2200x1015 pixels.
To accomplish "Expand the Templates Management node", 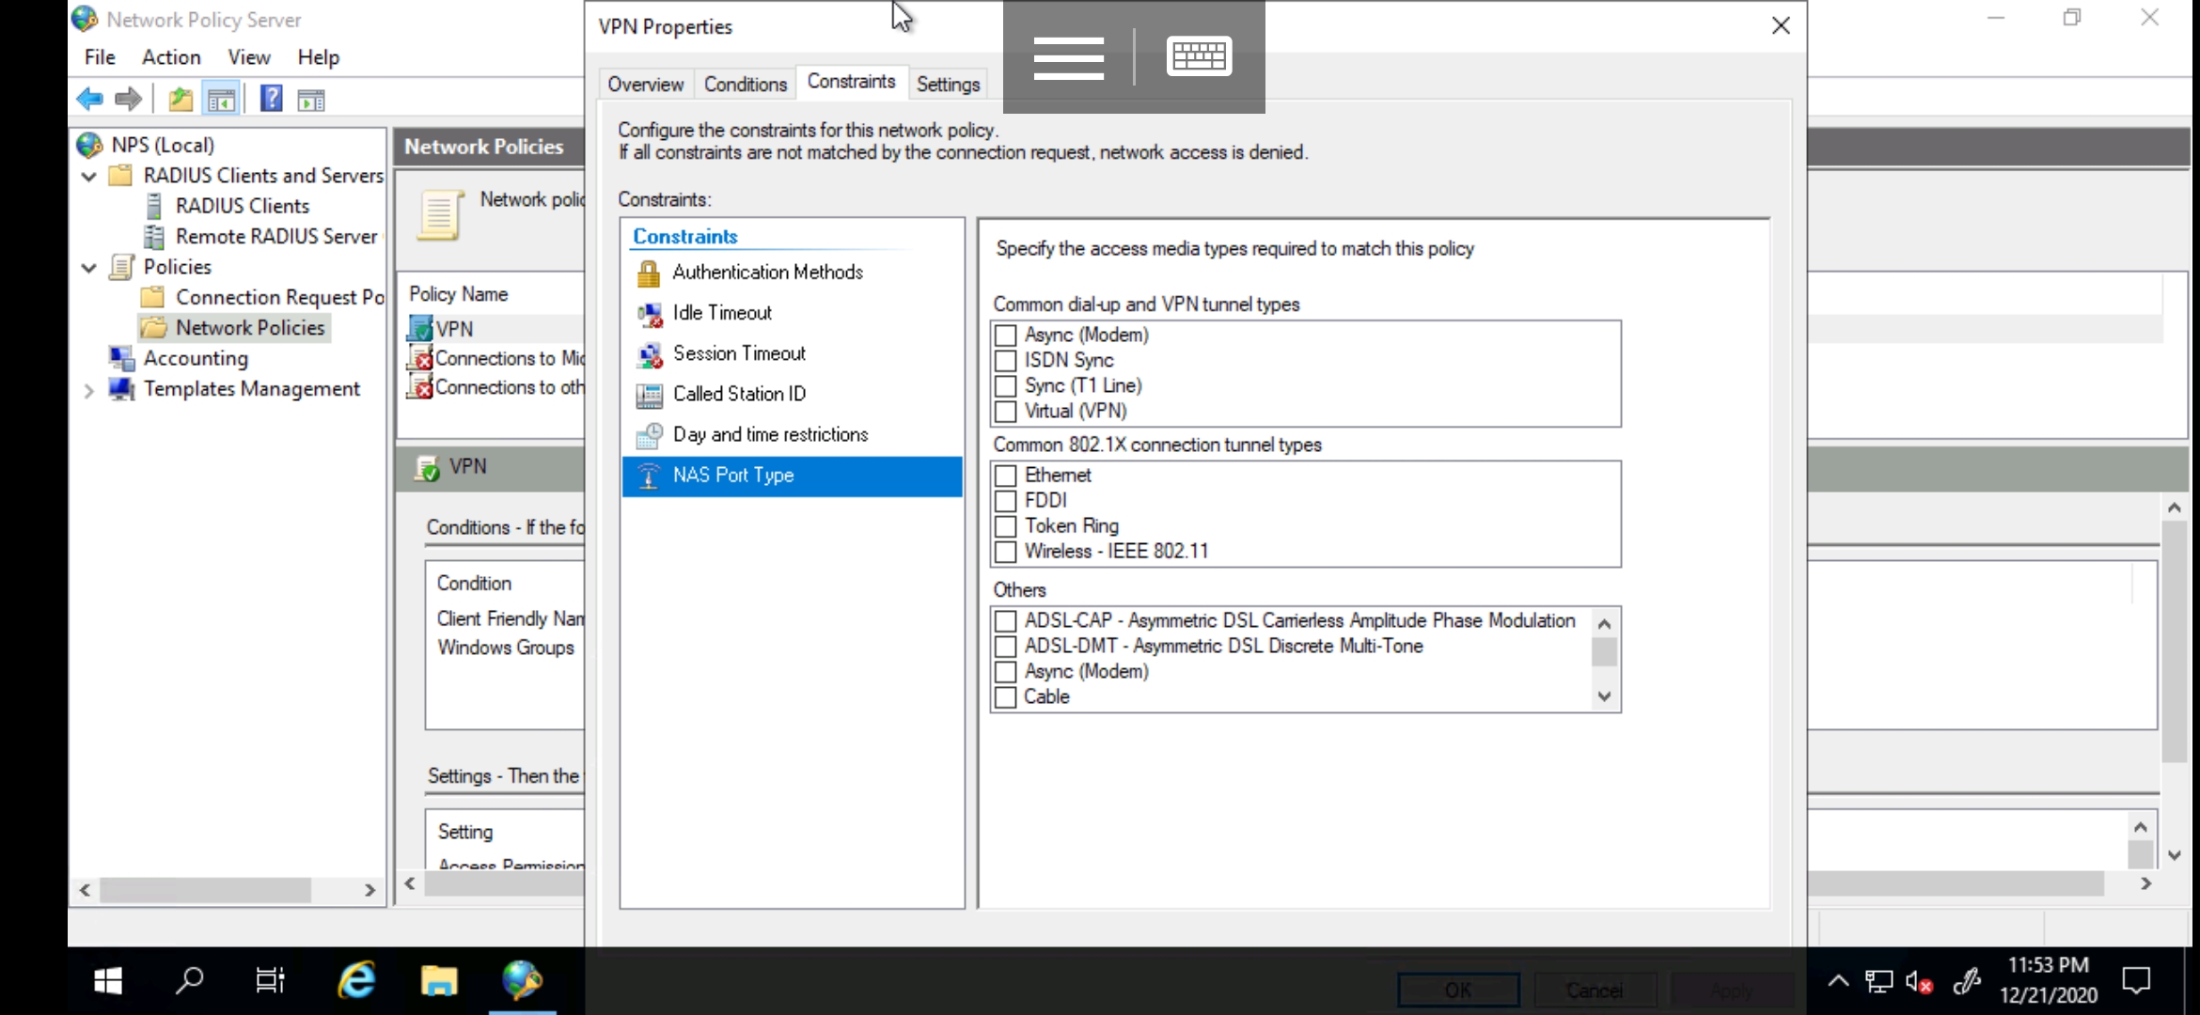I will point(89,390).
